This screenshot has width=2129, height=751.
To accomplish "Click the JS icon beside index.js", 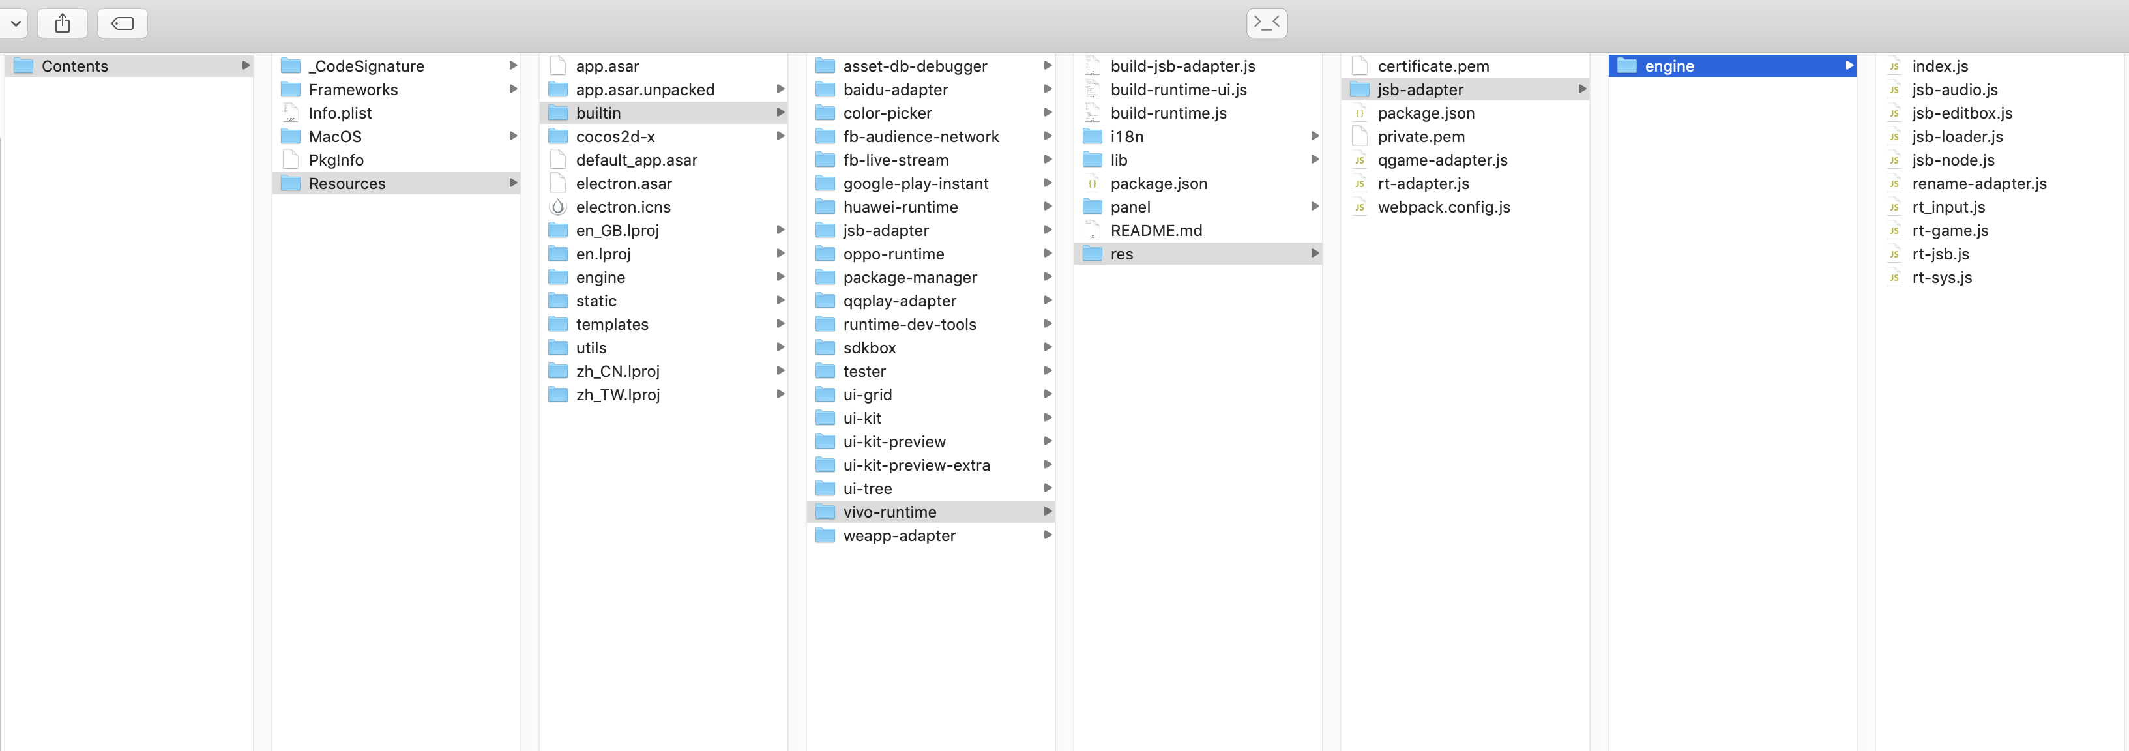I will (x=1894, y=66).
